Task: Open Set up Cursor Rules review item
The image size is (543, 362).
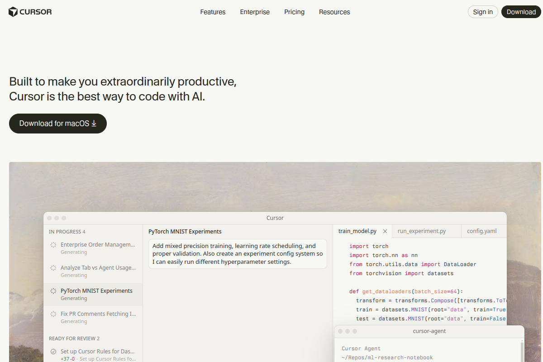Action: [x=93, y=354]
